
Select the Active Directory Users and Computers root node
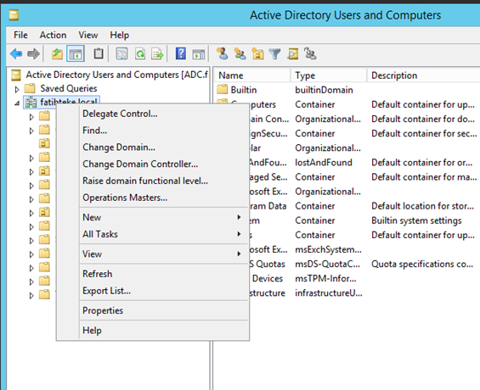click(116, 75)
